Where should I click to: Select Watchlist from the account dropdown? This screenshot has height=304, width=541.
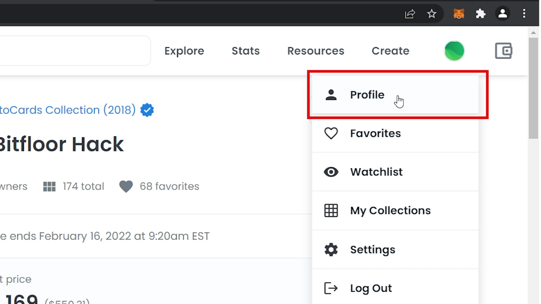[x=376, y=172]
